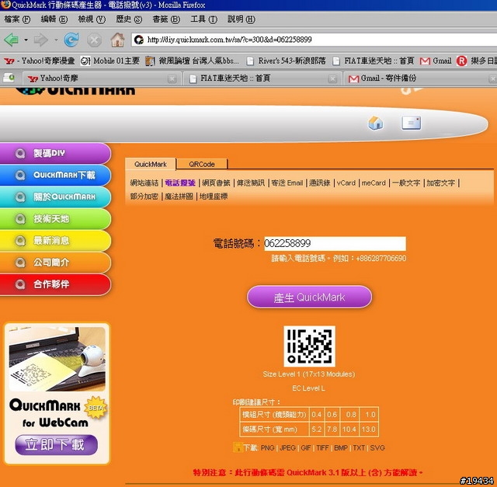Choose 傳送簡訊 code type
Image resolution: width=497 pixels, height=487 pixels.
coord(251,183)
